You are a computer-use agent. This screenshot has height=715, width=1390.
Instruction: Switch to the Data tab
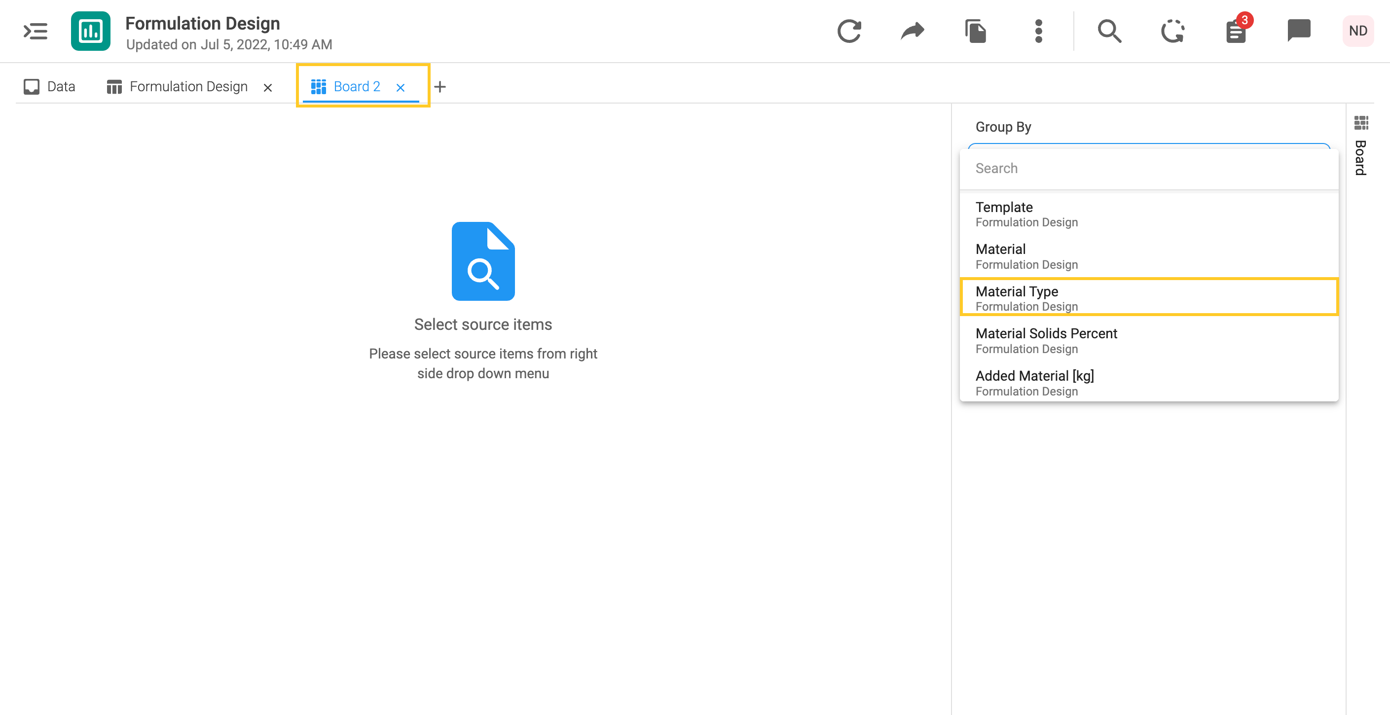click(x=50, y=86)
